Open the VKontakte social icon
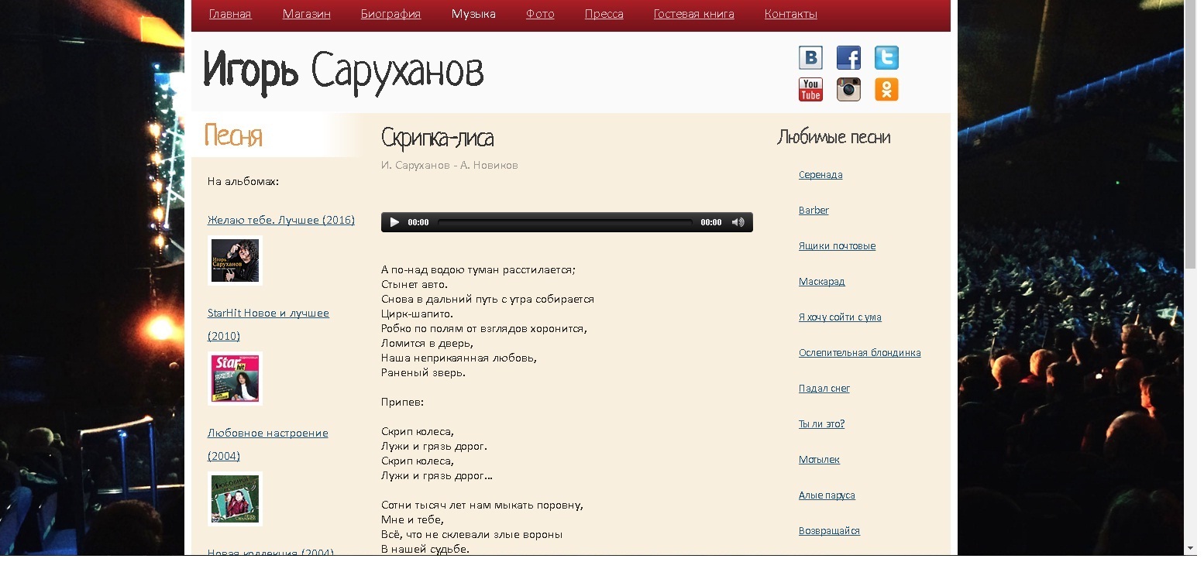The image size is (1204, 562). click(810, 58)
